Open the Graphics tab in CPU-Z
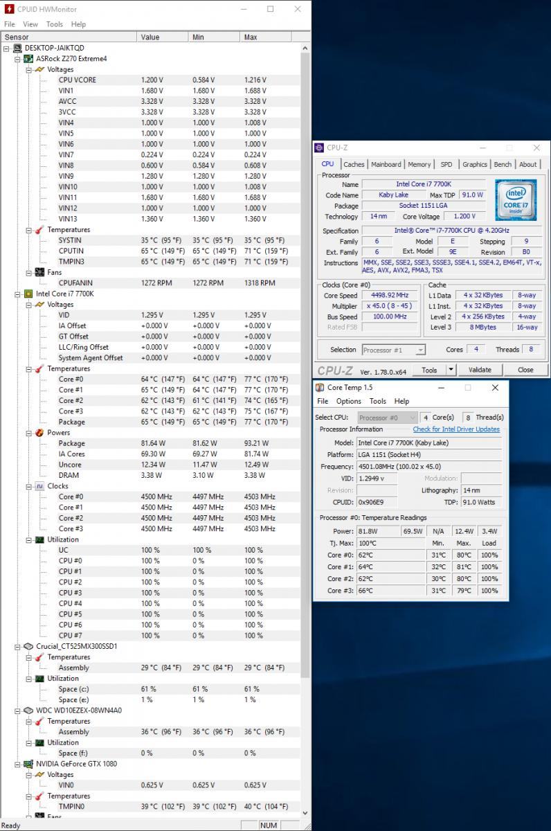The height and width of the screenshot is (831, 551). tap(475, 165)
